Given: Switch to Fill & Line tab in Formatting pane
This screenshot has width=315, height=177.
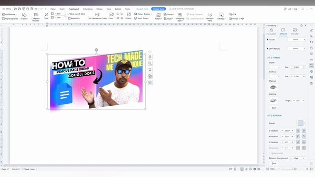Looking at the screenshot, I should (271, 31).
